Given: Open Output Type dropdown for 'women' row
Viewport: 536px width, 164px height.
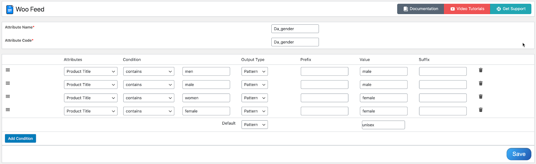Looking at the screenshot, I should click(x=254, y=98).
